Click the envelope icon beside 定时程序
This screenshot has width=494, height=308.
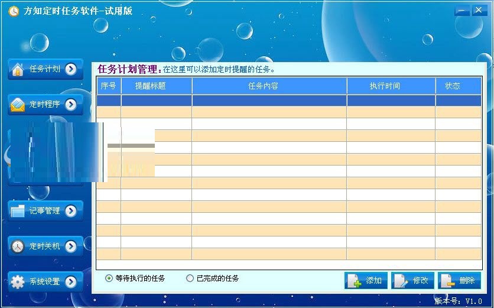point(18,105)
